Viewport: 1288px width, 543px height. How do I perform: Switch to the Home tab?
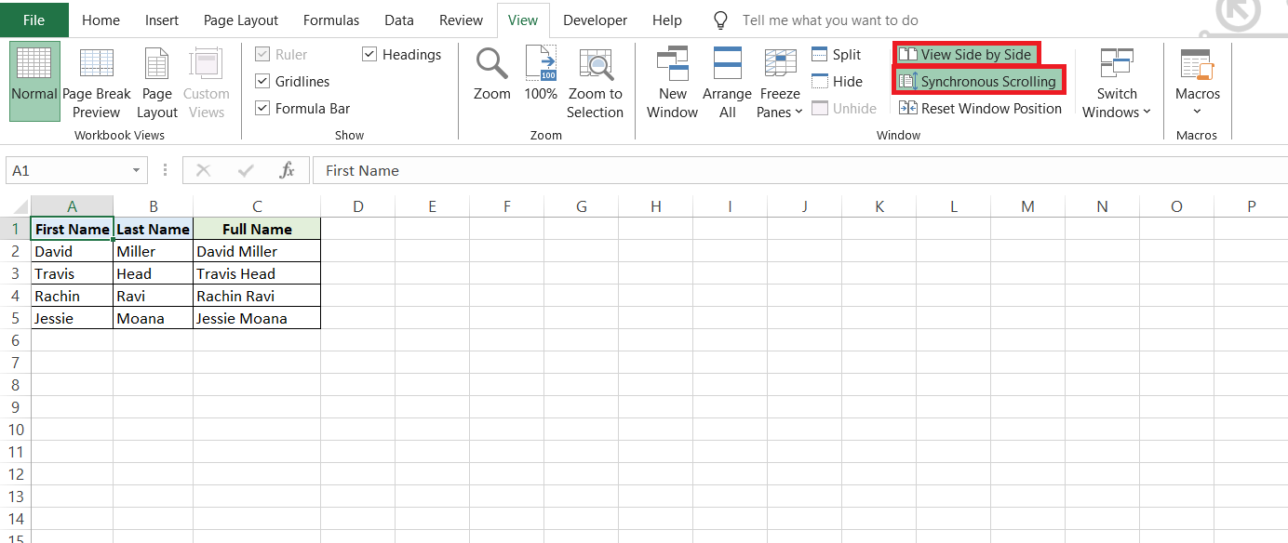click(x=101, y=20)
